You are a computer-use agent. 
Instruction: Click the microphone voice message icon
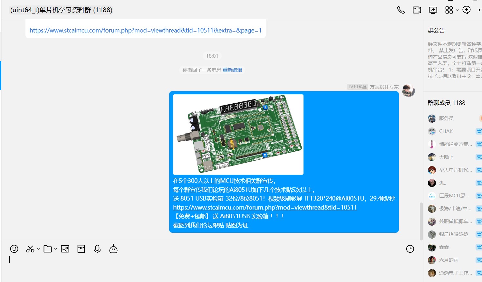tap(97, 249)
